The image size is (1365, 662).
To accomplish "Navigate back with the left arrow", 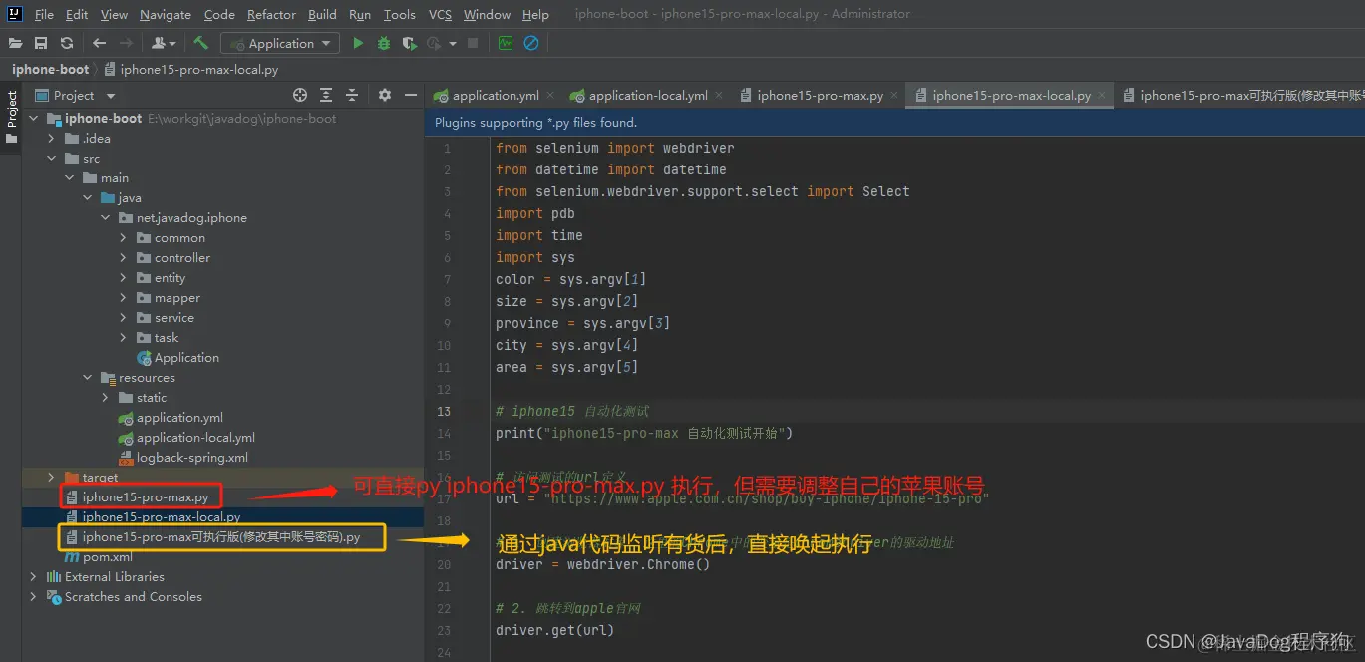I will [99, 43].
